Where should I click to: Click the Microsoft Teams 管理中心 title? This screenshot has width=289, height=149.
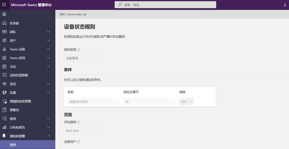31,5
